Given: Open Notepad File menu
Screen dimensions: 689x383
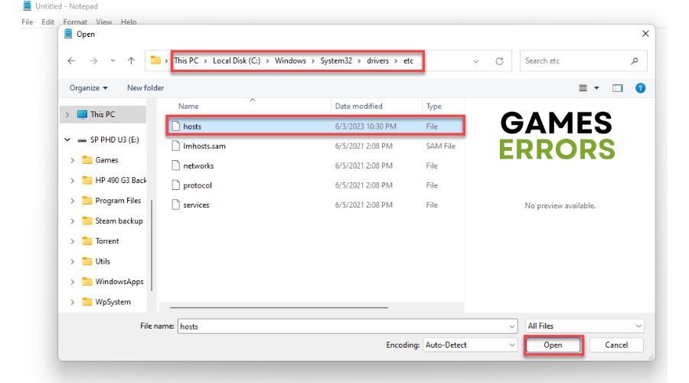Looking at the screenshot, I should tap(28, 22).
